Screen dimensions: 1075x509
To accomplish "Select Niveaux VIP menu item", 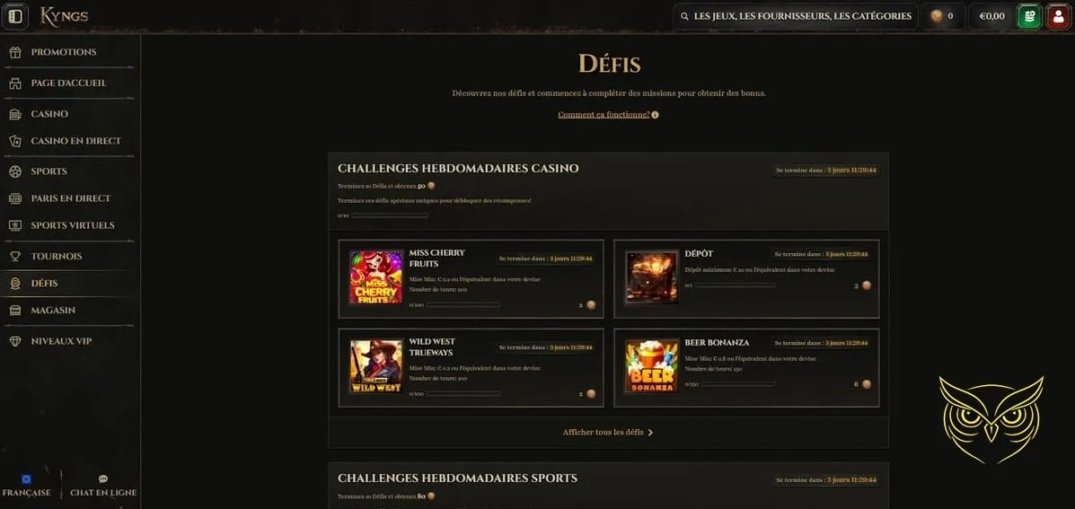I will (x=61, y=340).
